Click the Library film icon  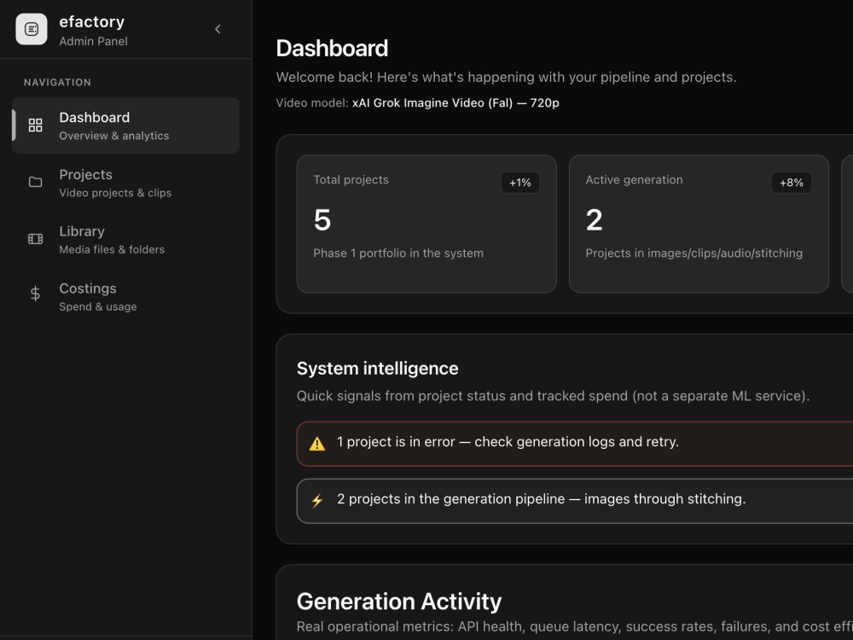35,239
